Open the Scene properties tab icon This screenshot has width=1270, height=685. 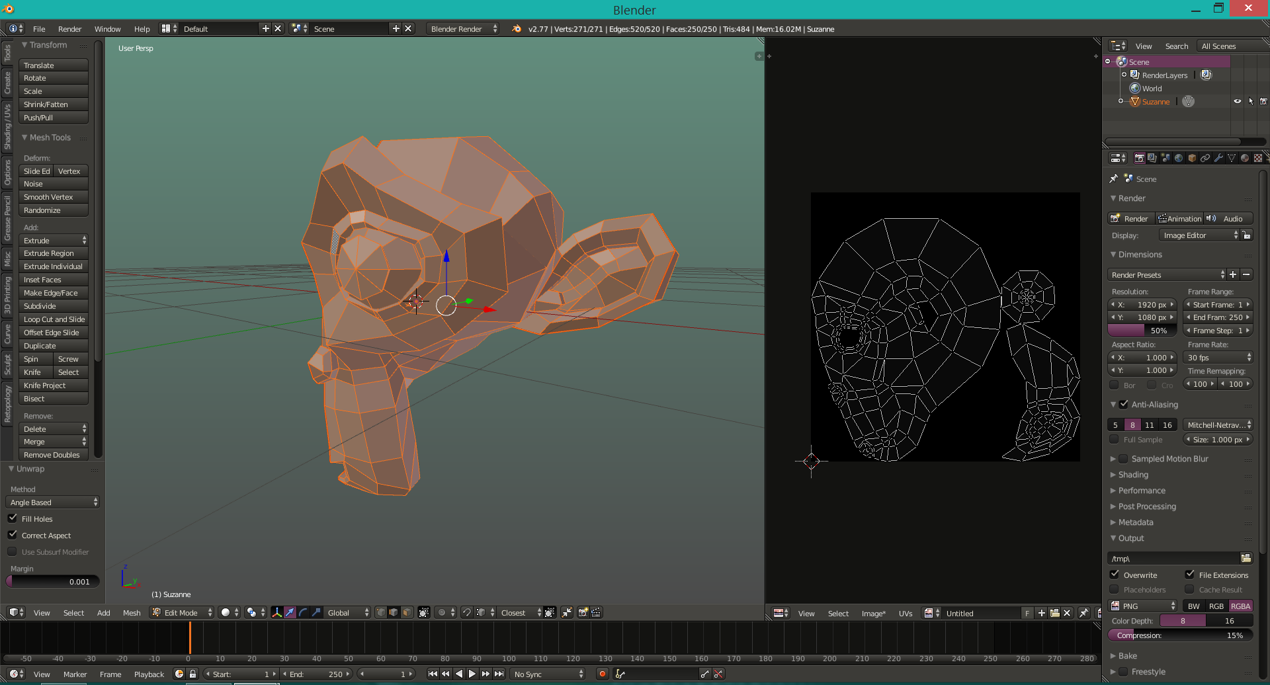coord(1165,158)
